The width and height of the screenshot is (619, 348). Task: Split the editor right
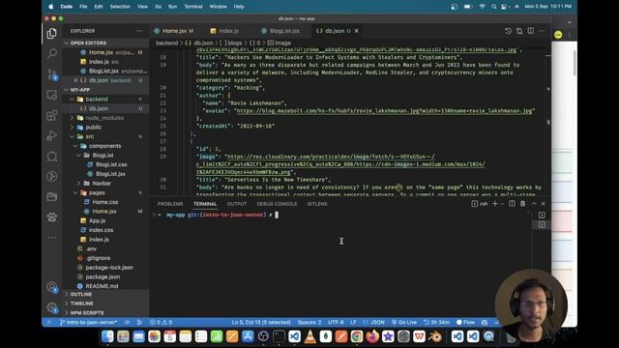click(531, 31)
